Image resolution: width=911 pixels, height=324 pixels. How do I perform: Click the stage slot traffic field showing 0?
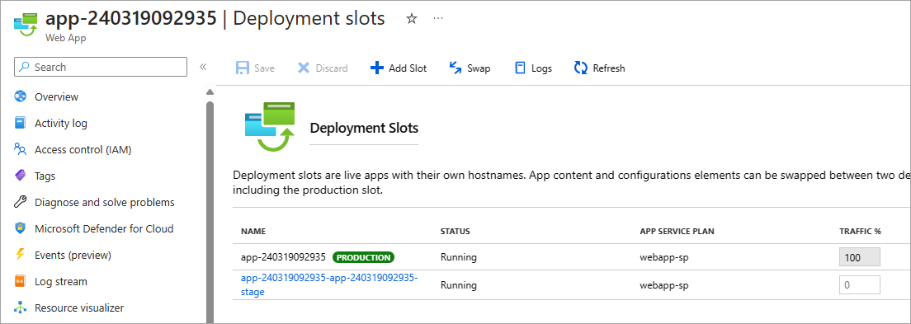[x=860, y=285]
